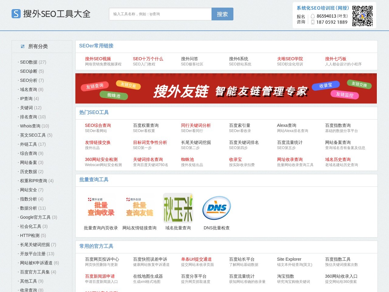Click the 搜外 "S" logo icon
Viewport: 389px width, 292px height.
pyautogui.click(x=16, y=14)
